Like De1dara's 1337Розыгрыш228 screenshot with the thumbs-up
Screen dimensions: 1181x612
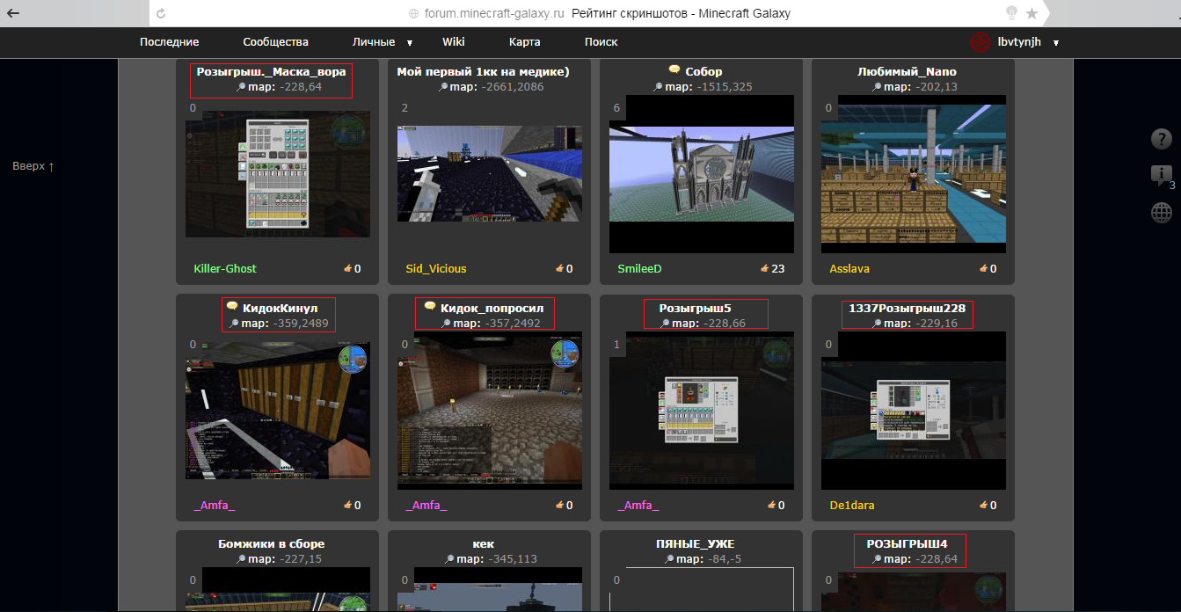pyautogui.click(x=983, y=505)
